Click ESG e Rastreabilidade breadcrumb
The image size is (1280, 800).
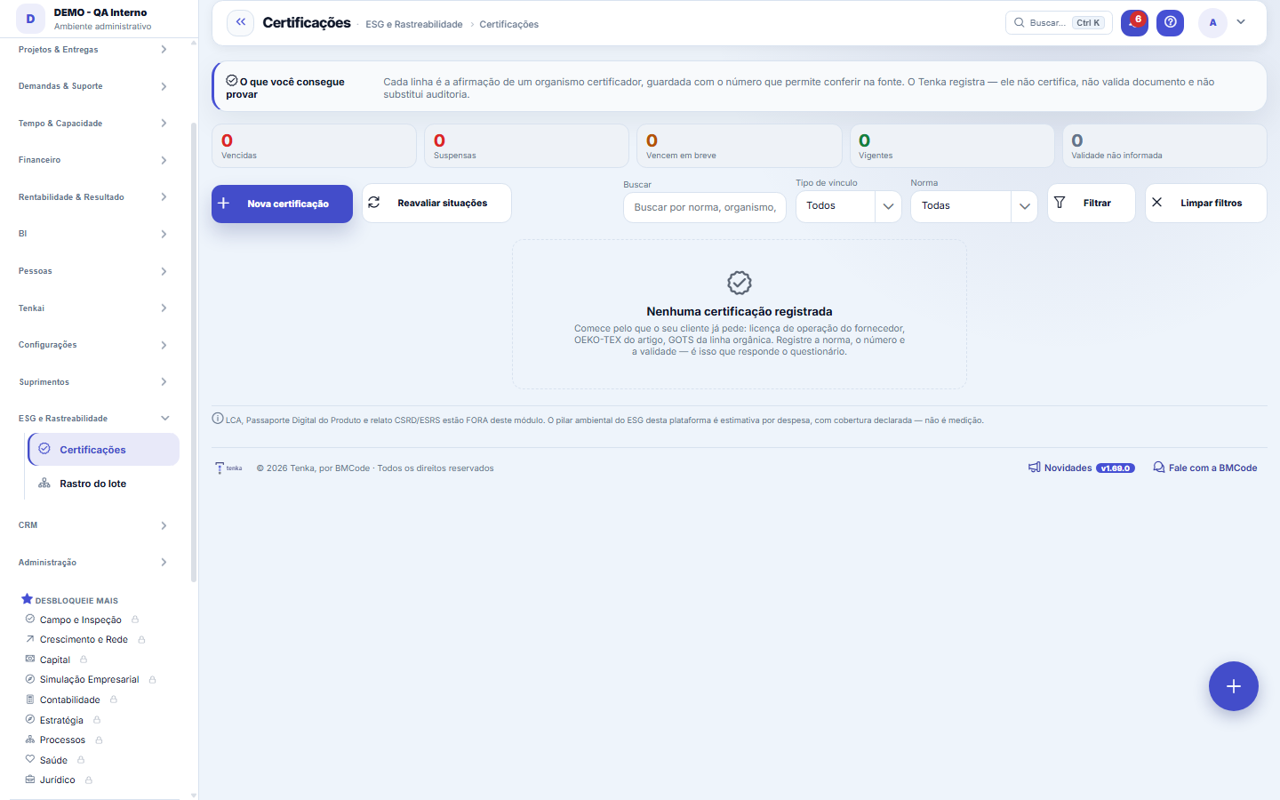click(414, 24)
